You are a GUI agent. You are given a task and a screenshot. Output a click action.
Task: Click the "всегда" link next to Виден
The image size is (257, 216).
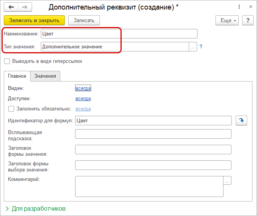[x=83, y=88]
